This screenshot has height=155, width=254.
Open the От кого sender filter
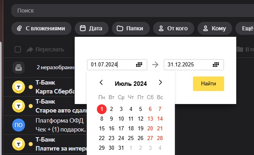(174, 28)
